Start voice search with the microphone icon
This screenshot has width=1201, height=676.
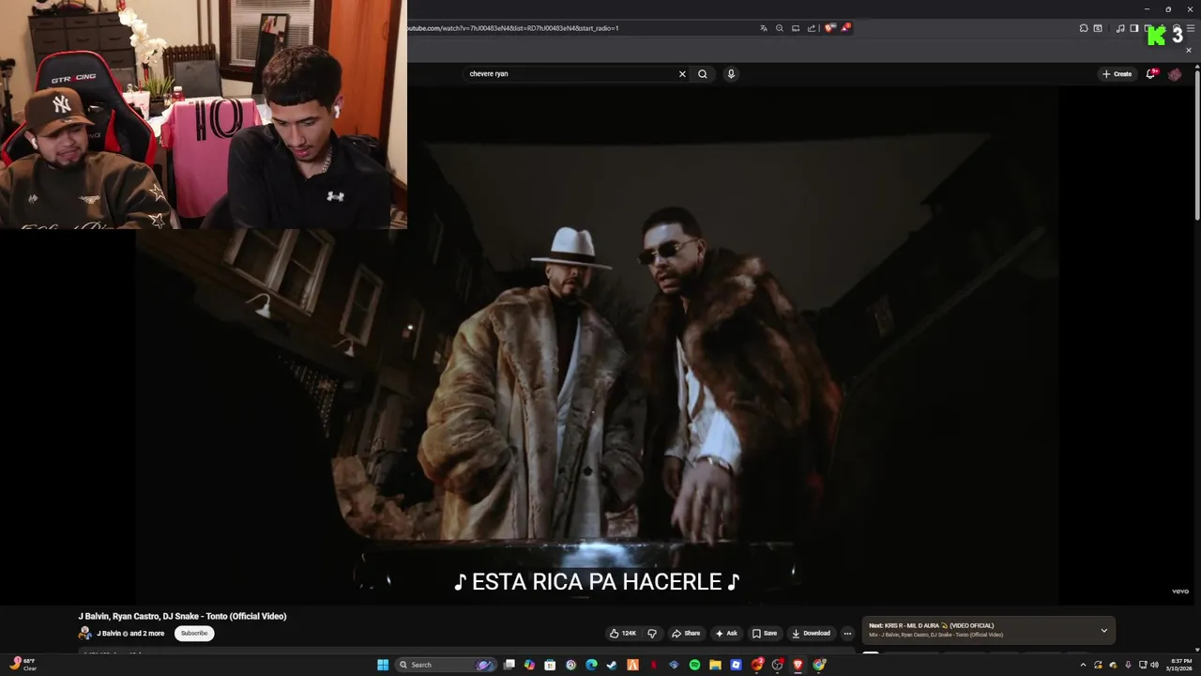731,73
